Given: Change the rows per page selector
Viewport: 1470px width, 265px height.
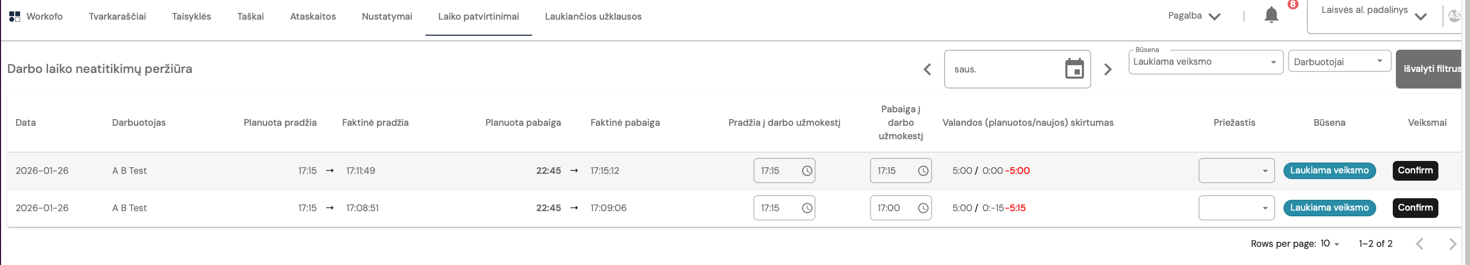Looking at the screenshot, I should click(1329, 244).
